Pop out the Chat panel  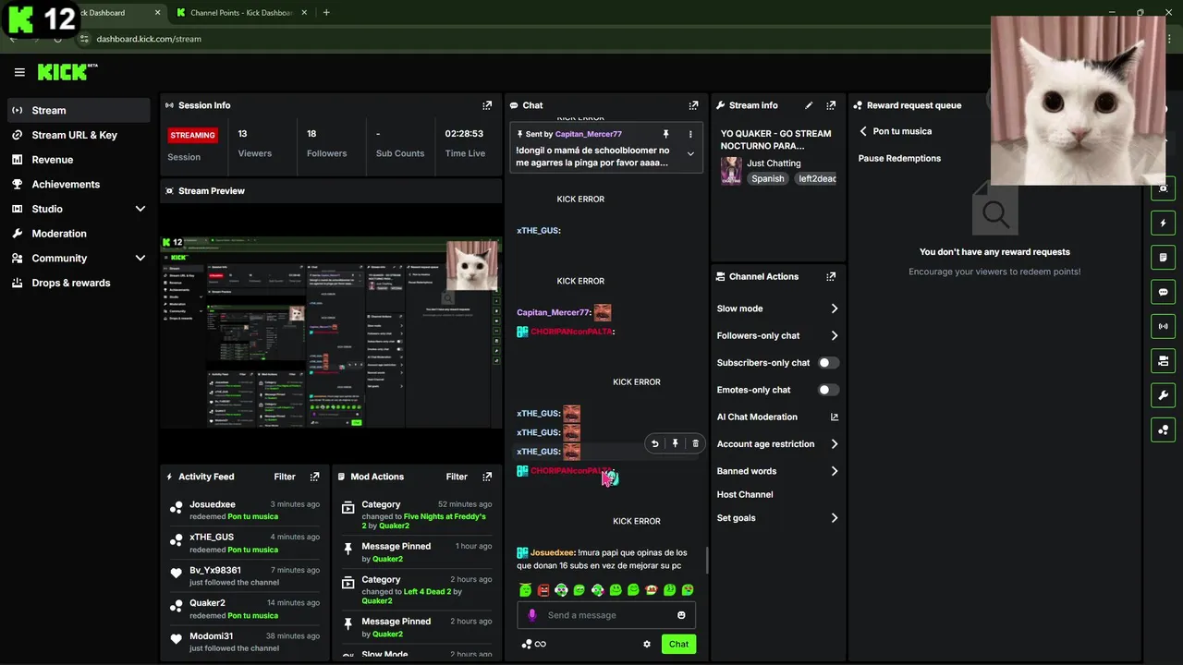(693, 105)
